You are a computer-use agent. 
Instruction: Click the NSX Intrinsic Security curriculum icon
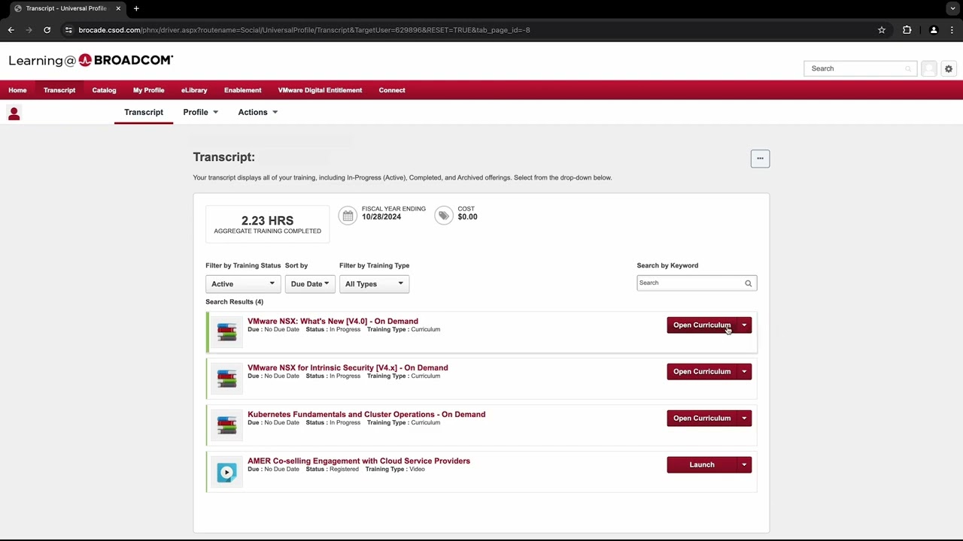click(226, 379)
